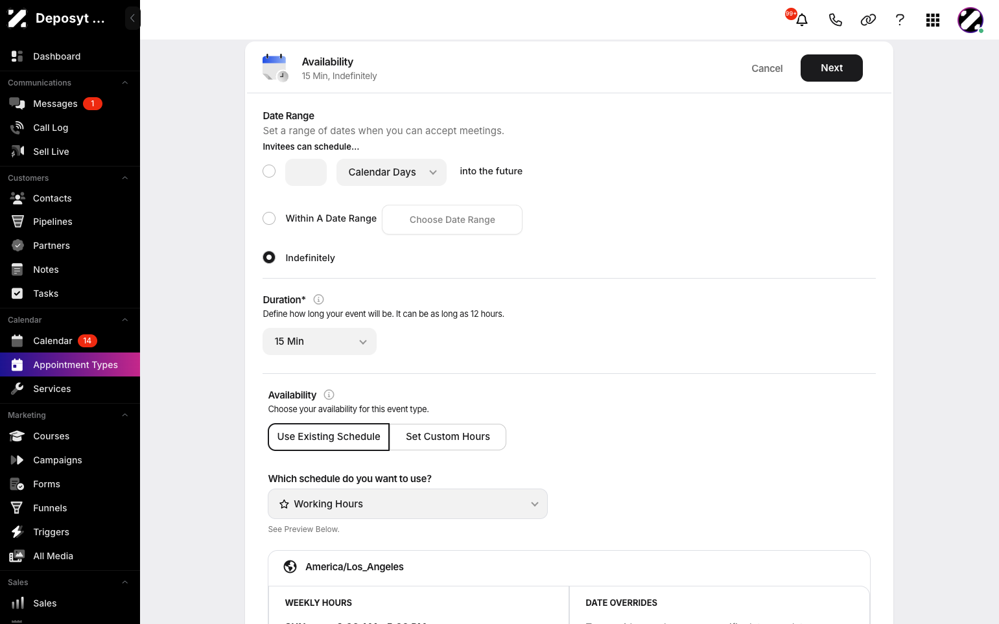
Task: Click the link chain icon in header
Action: [x=868, y=20]
